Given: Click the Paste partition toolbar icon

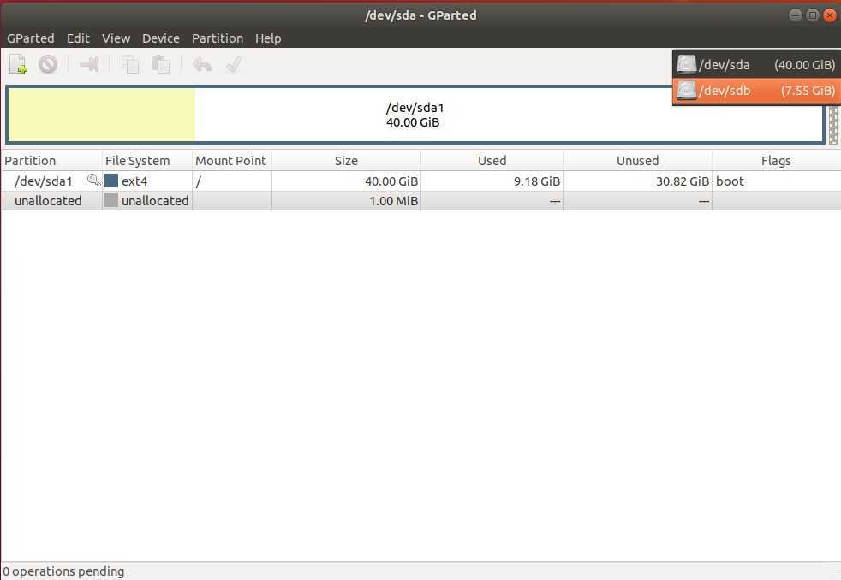Looking at the screenshot, I should coord(161,65).
